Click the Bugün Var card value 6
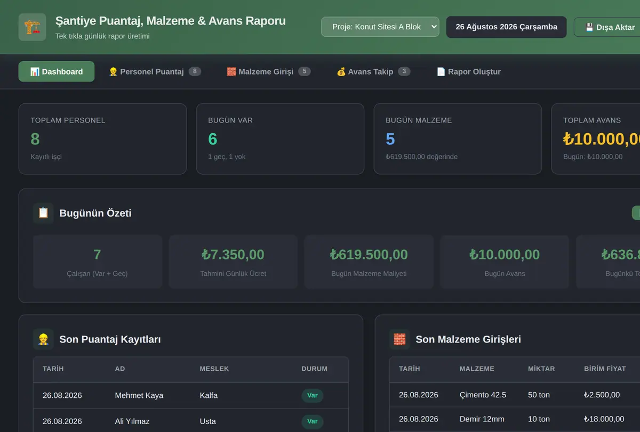The image size is (640, 432). coord(213,139)
